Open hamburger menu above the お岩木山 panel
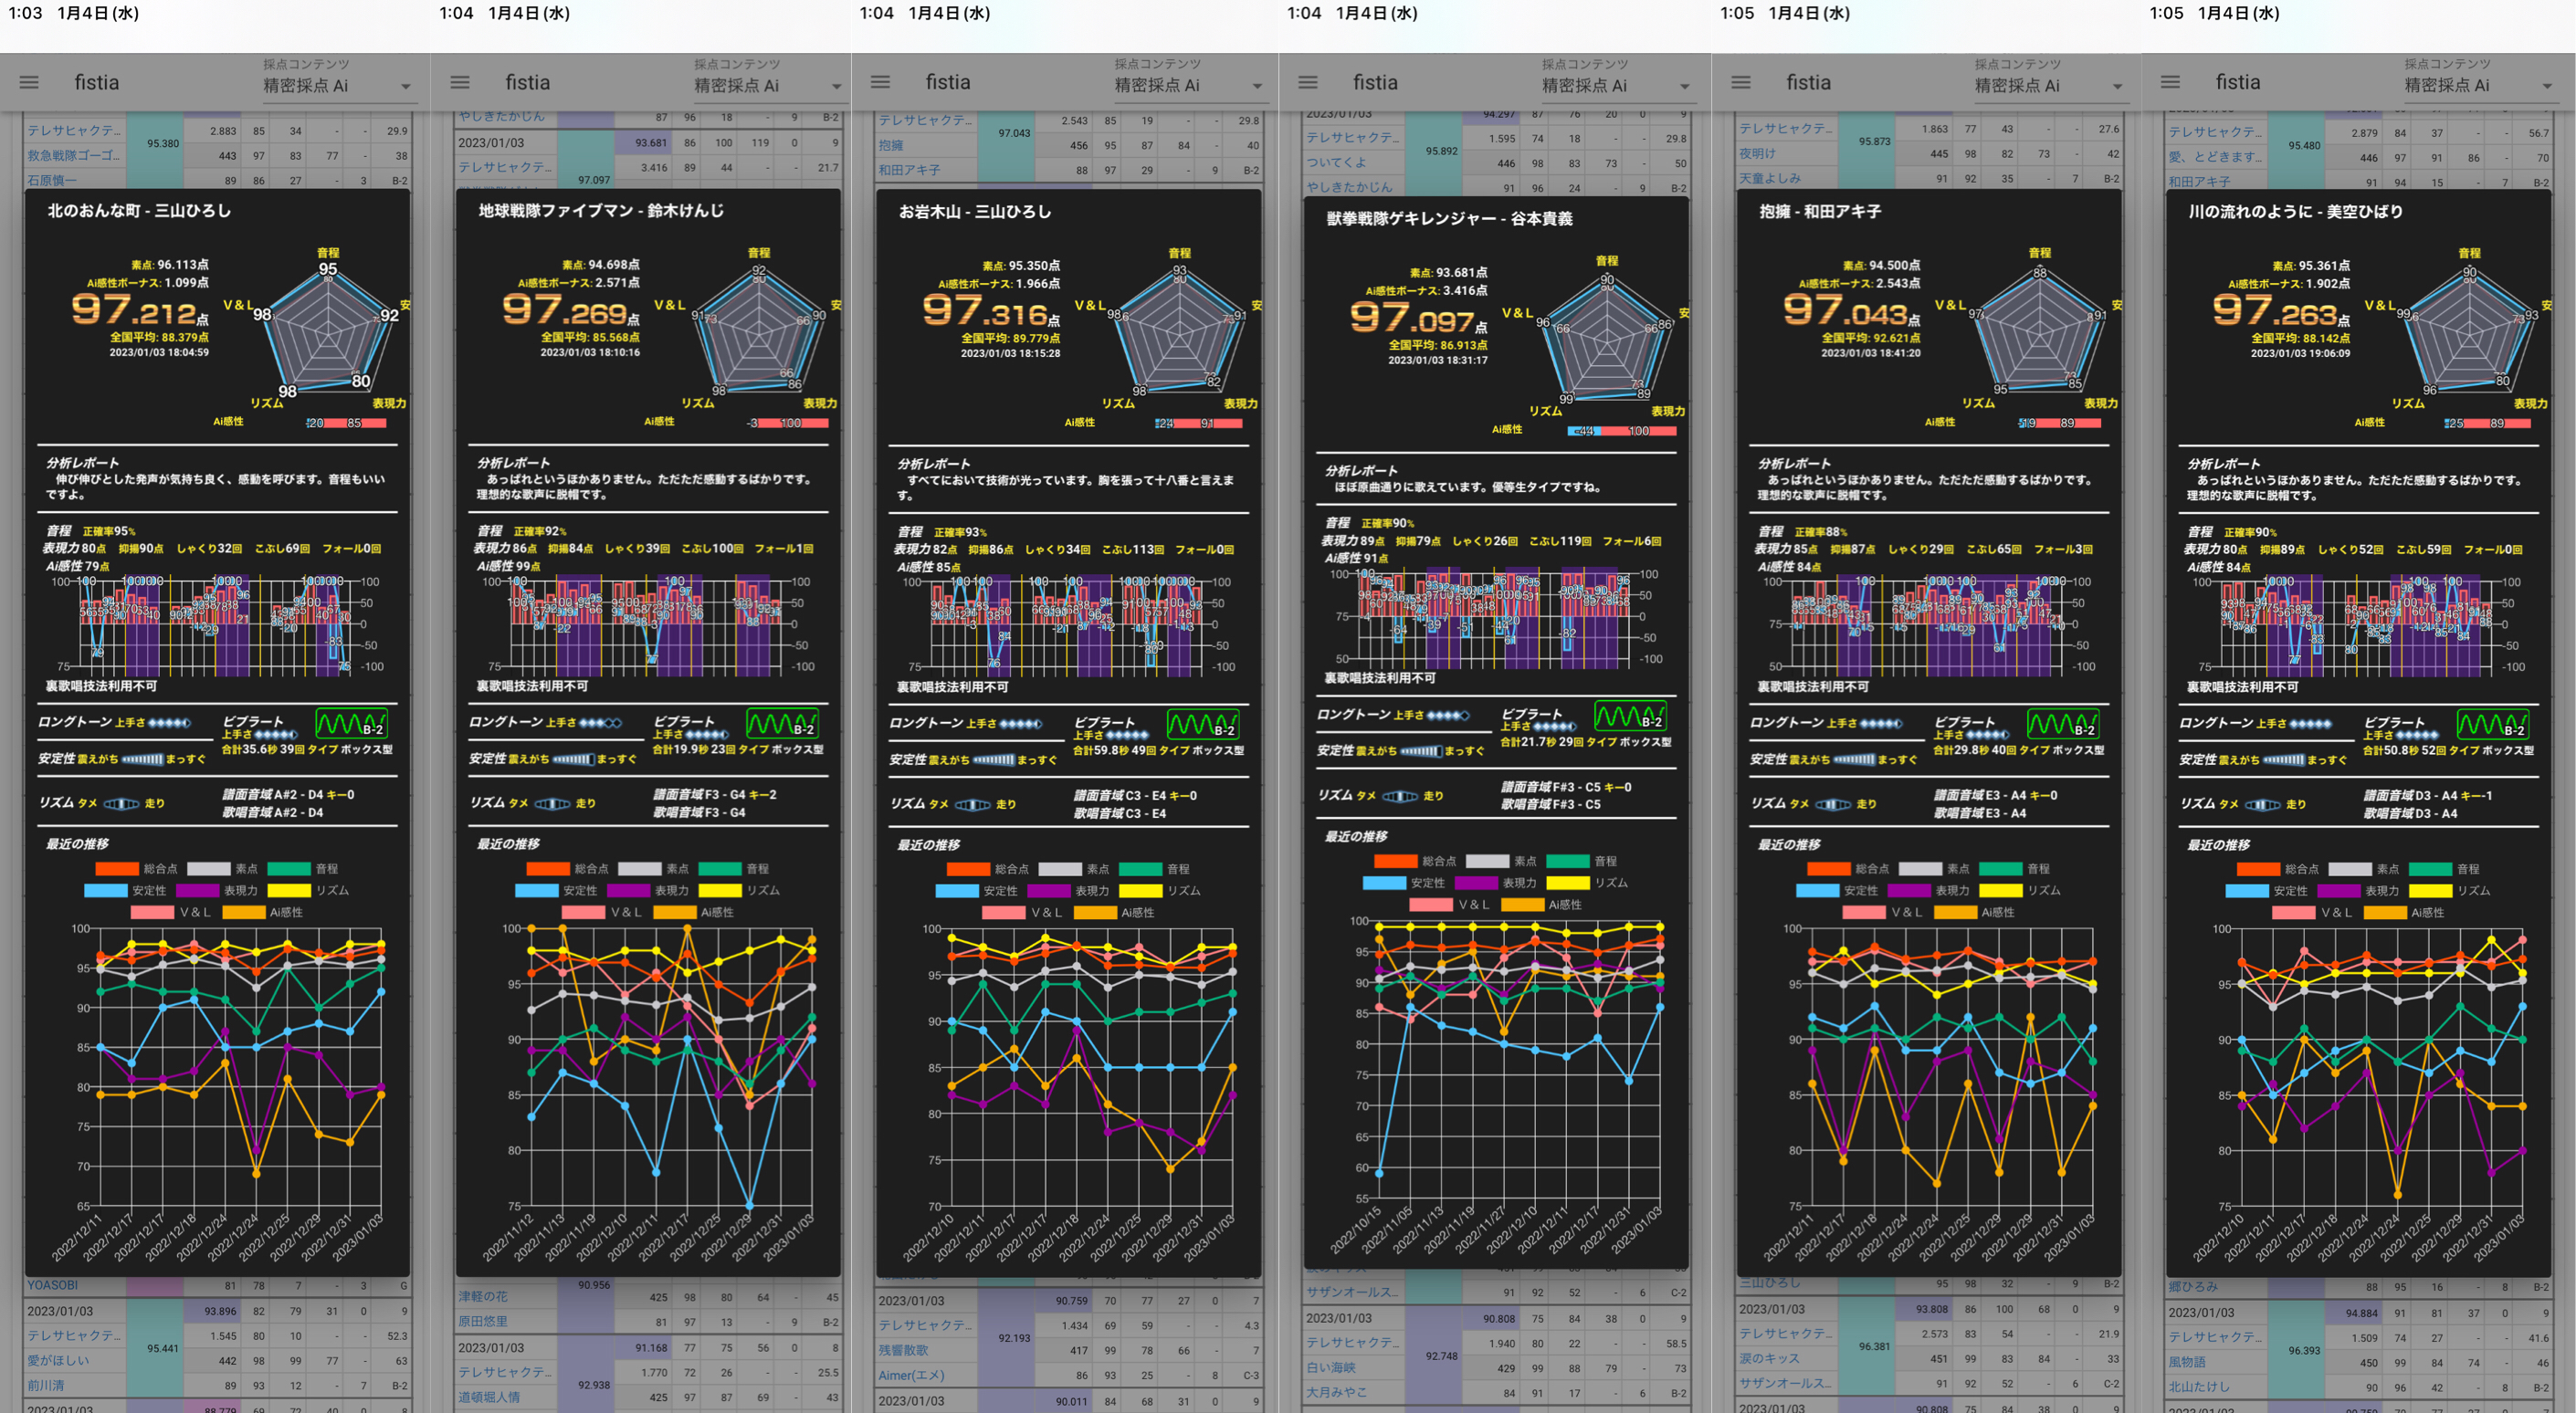Viewport: 2576px width, 1413px height. point(880,82)
